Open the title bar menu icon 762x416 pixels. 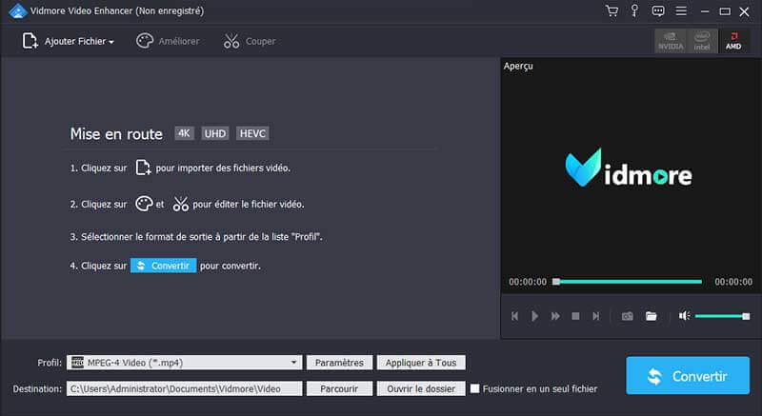click(x=680, y=10)
